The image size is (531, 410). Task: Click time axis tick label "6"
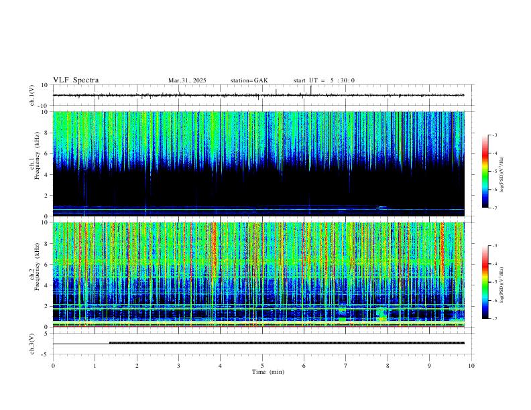(x=304, y=366)
